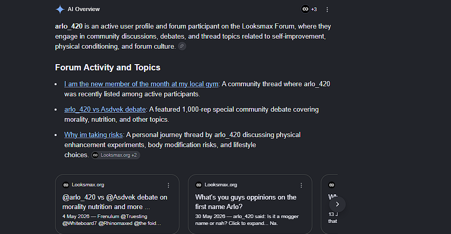
Task: Click the favicon on partially hidden third card
Action: click(x=332, y=185)
